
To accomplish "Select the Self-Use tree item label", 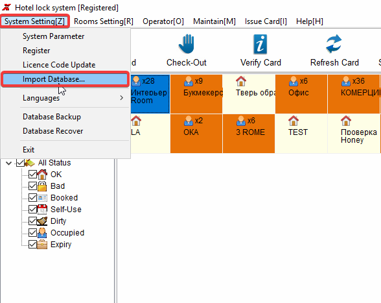I will pyautogui.click(x=66, y=210).
